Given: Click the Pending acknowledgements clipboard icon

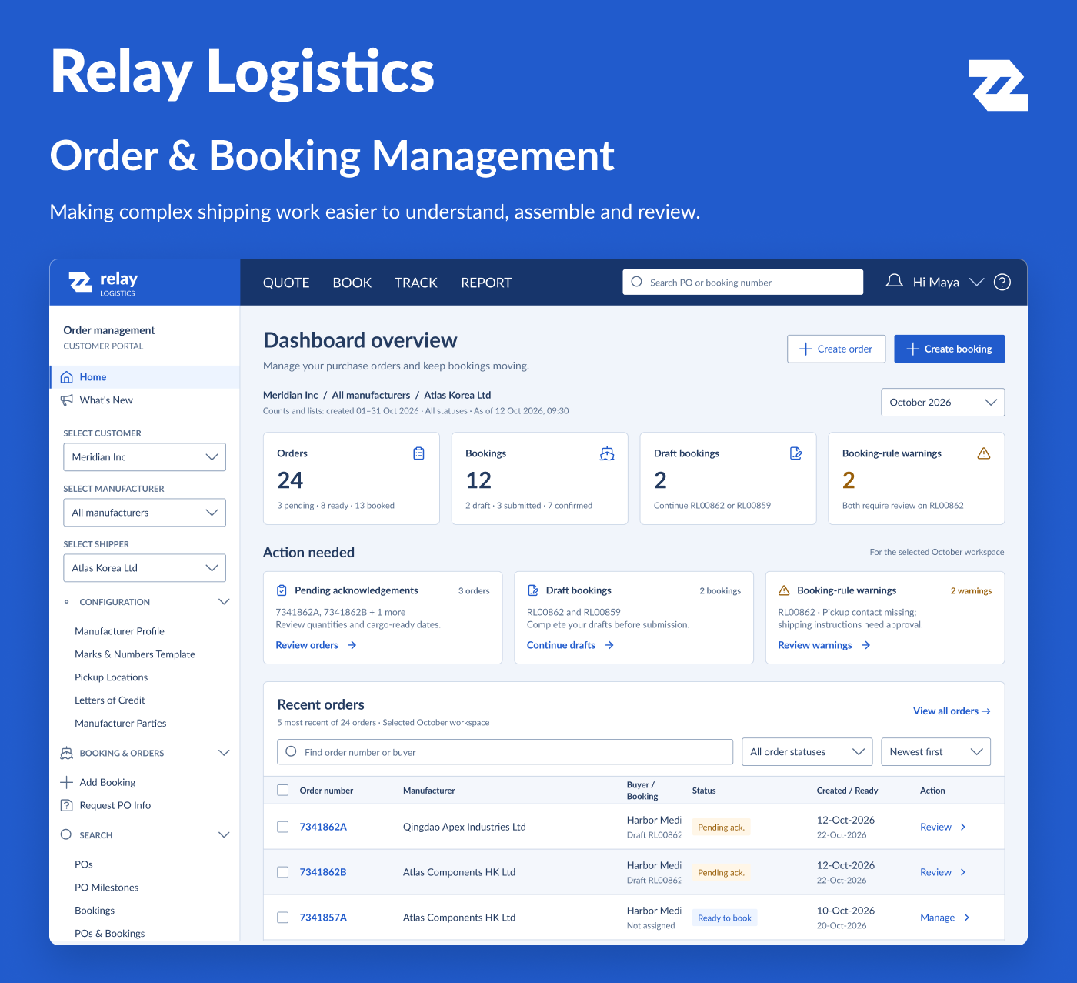Looking at the screenshot, I should tap(282, 590).
